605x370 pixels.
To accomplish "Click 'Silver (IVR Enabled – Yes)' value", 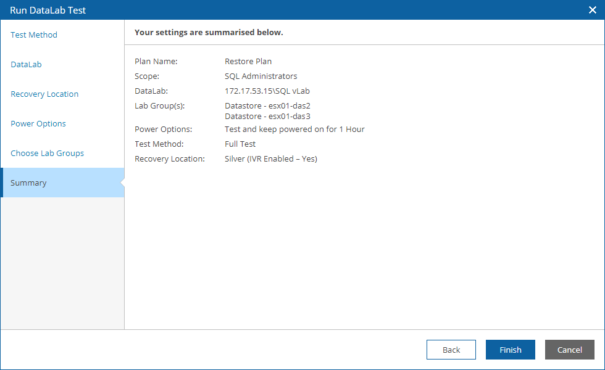I will 271,159.
